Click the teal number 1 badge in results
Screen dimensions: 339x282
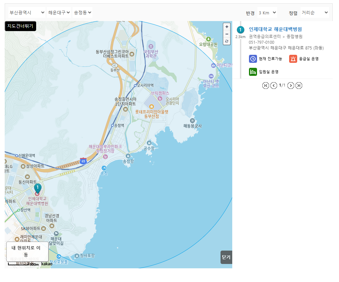[x=240, y=30]
